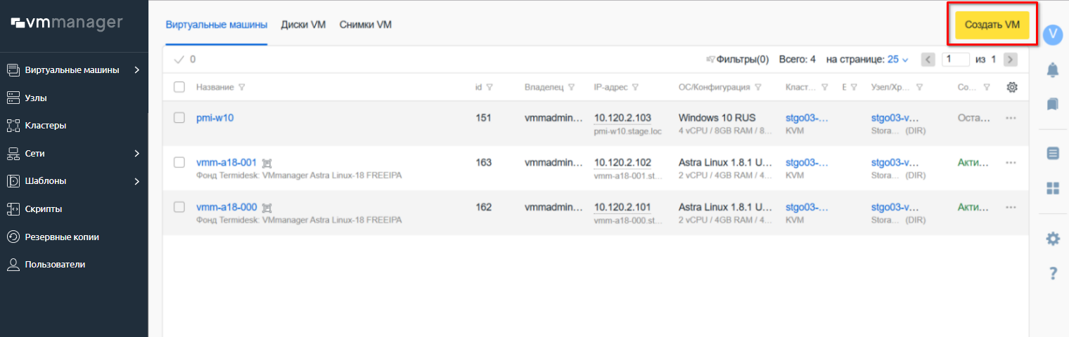Click the page number input field
Viewport: 1069px width, 337px height.
click(x=956, y=60)
